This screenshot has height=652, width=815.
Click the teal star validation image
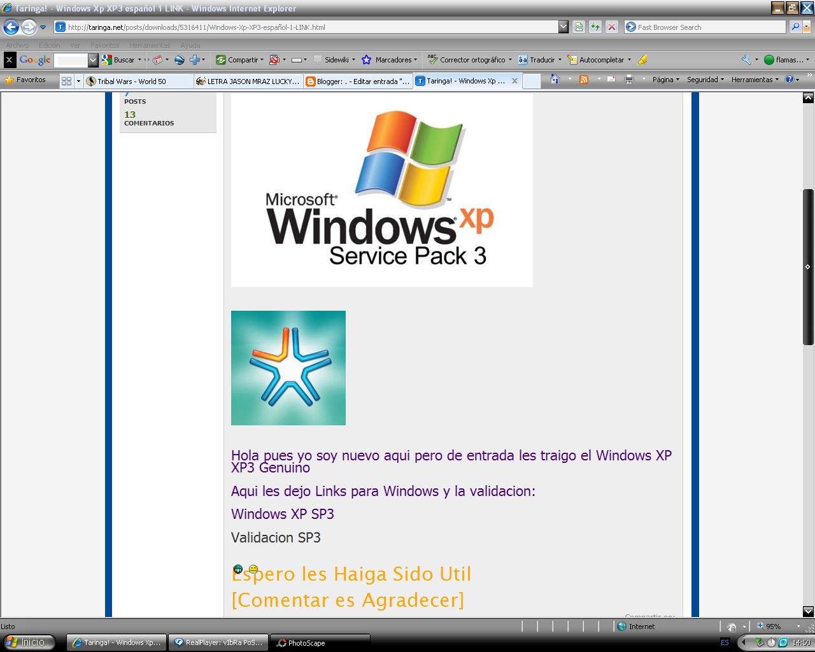tap(288, 368)
